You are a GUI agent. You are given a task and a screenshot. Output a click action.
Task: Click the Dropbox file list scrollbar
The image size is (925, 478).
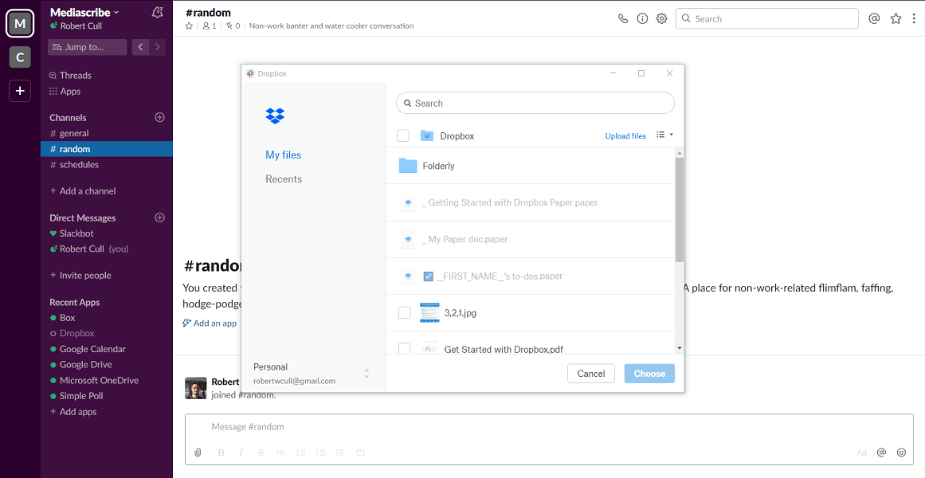pyautogui.click(x=680, y=210)
